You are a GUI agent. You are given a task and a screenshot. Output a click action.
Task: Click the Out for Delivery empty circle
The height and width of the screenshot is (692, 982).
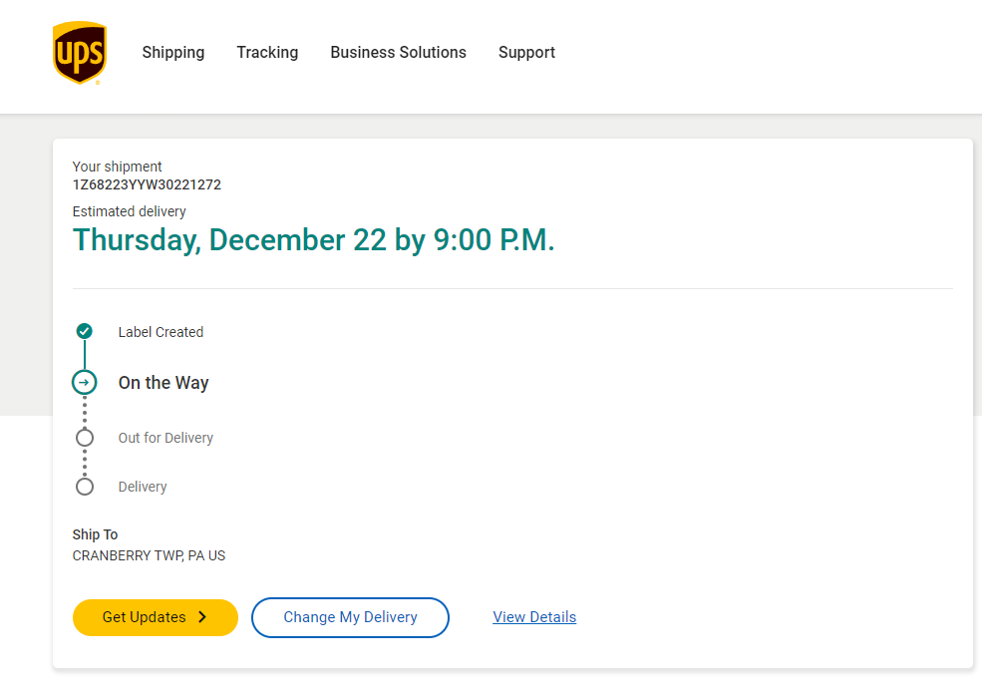85,438
